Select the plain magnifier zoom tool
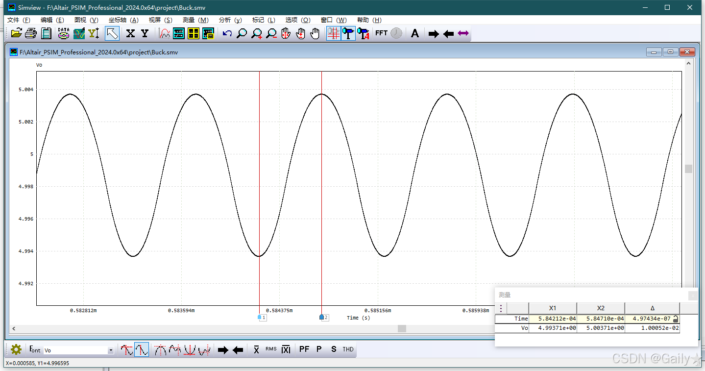Image resolution: width=705 pixels, height=371 pixels. point(242,33)
